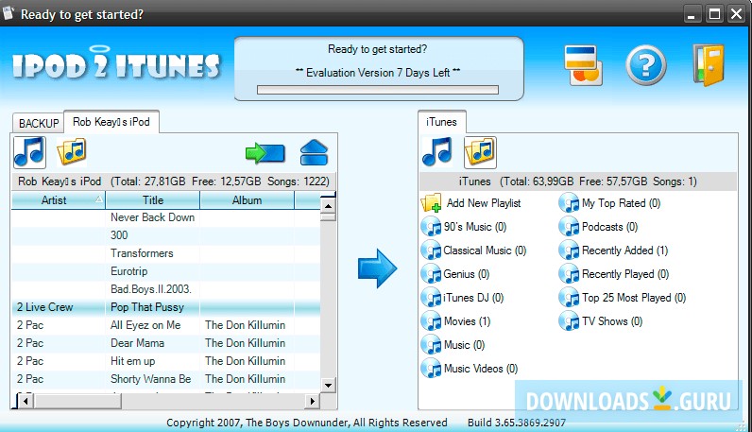The image size is (752, 432).
Task: Click the Recently Played playlist icon
Action: coord(569,274)
